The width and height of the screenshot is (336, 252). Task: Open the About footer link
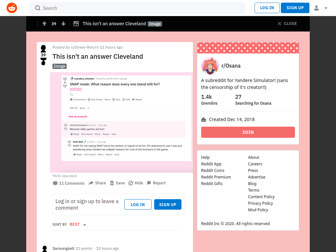click(254, 157)
